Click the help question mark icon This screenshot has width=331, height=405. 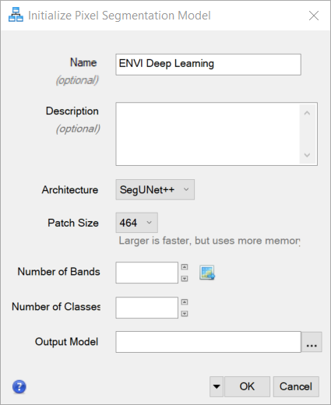(x=19, y=386)
